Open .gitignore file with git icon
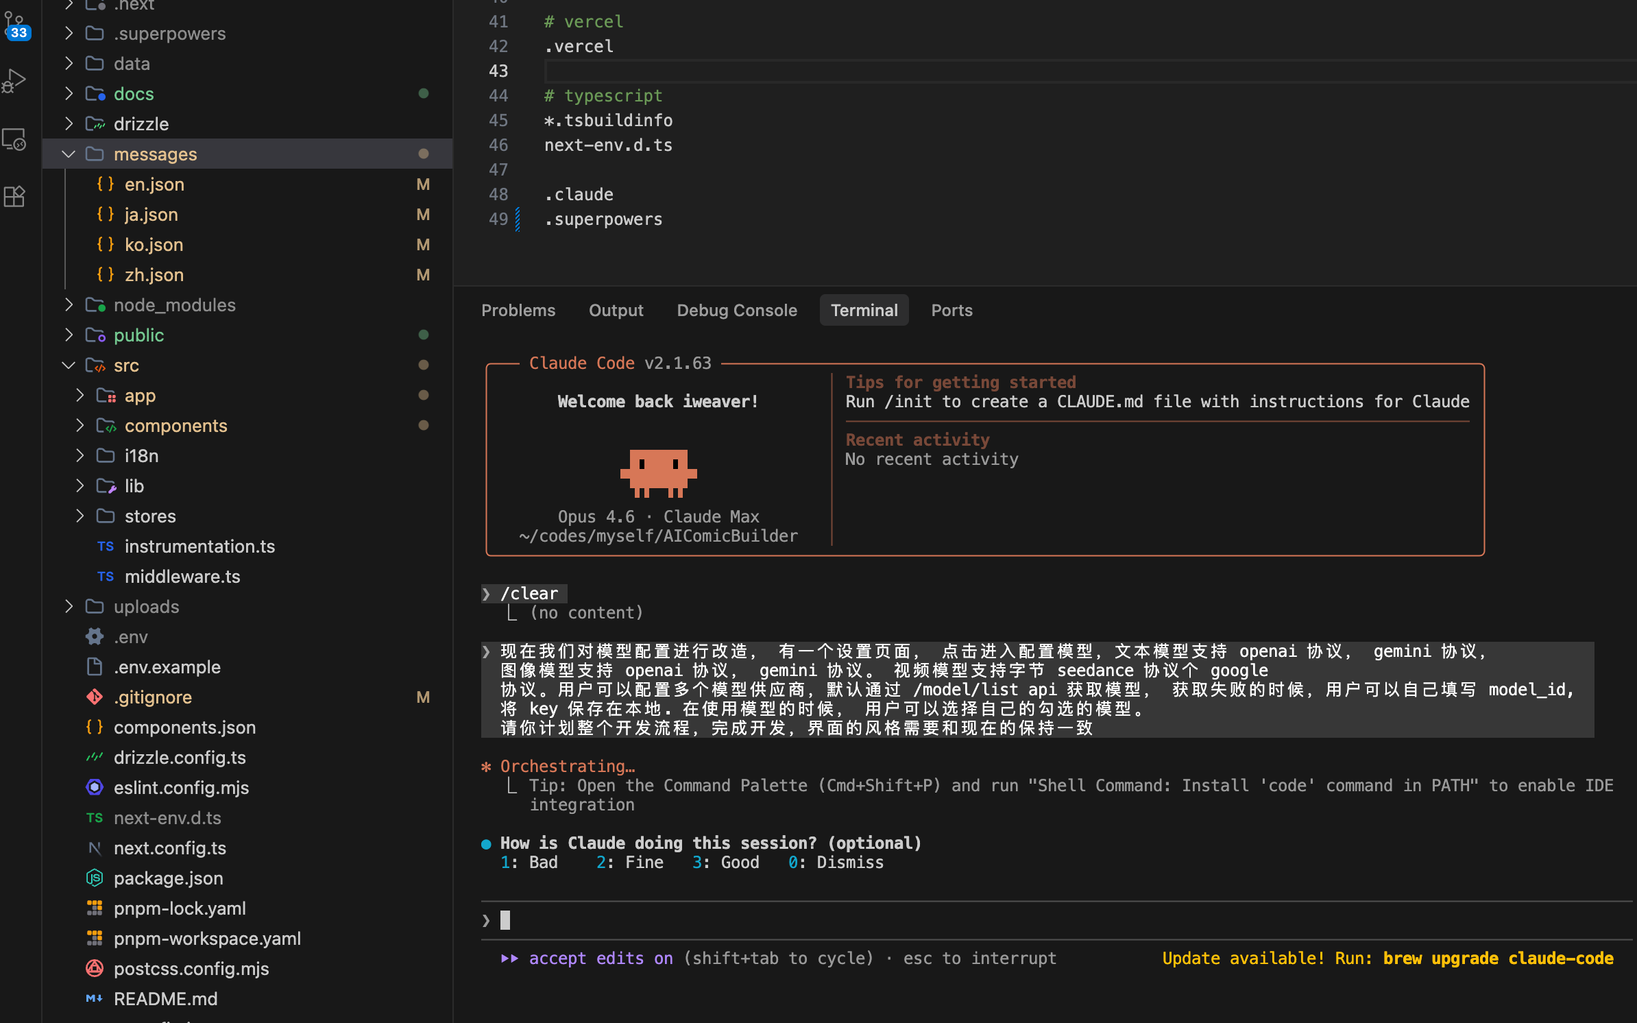The width and height of the screenshot is (1637, 1023). point(152,697)
